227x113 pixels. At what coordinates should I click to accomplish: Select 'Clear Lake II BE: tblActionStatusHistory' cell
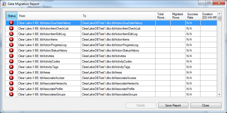49,50
